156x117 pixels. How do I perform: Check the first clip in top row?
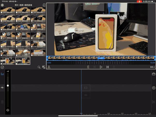click(2, 12)
